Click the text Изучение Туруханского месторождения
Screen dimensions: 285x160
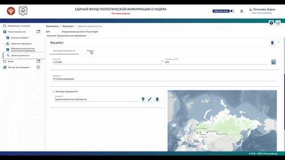(66, 36)
